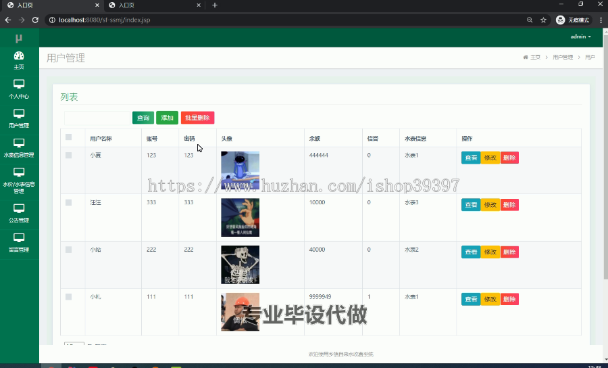Open the avatar thumbnail in the account 333 row
The width and height of the screenshot is (608, 368).
click(x=240, y=217)
